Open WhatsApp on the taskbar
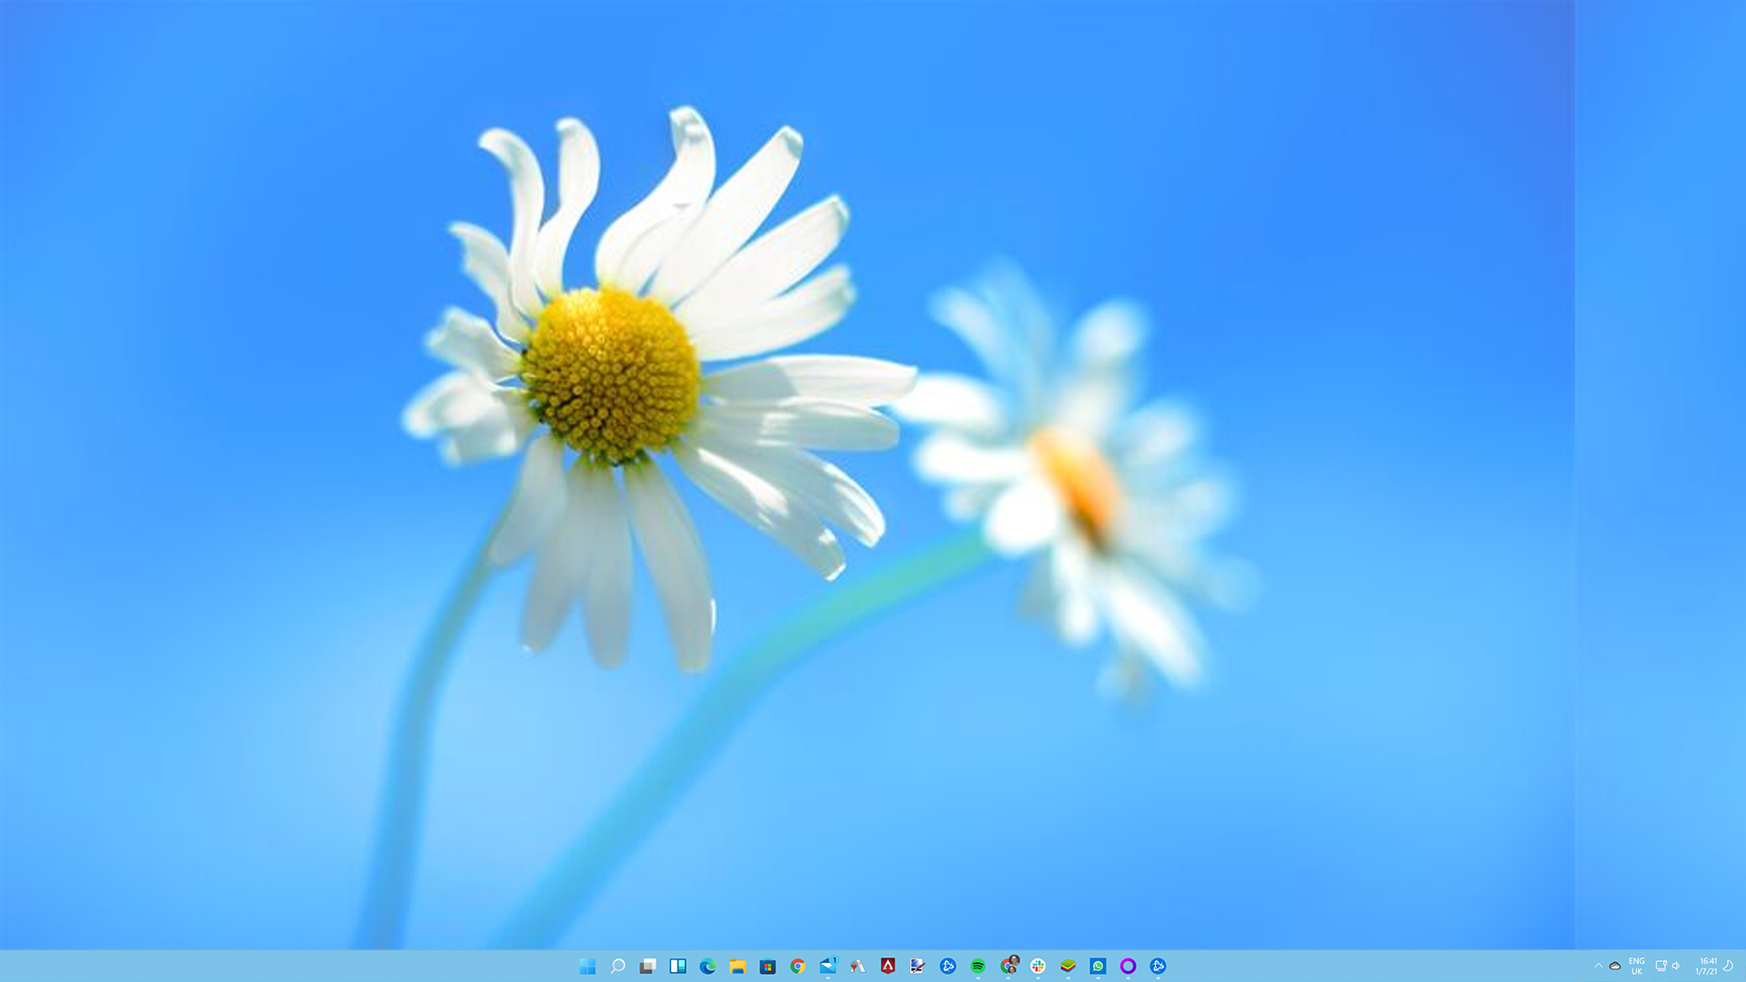 pyautogui.click(x=1098, y=967)
